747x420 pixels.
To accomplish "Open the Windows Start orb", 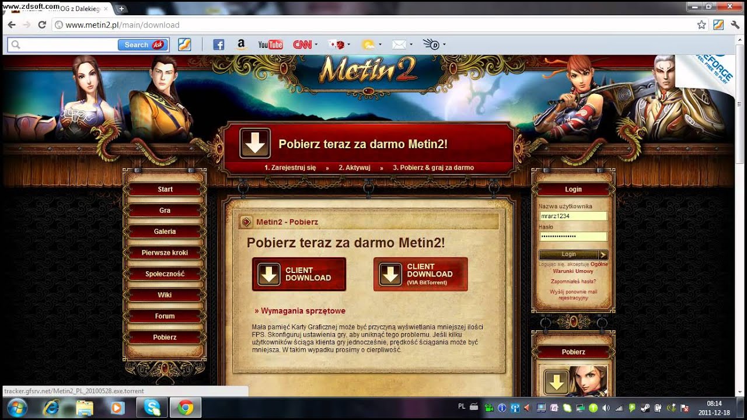I will (x=16, y=408).
